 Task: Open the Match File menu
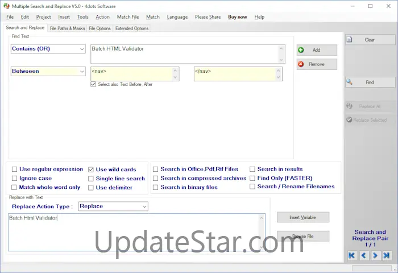coord(128,17)
